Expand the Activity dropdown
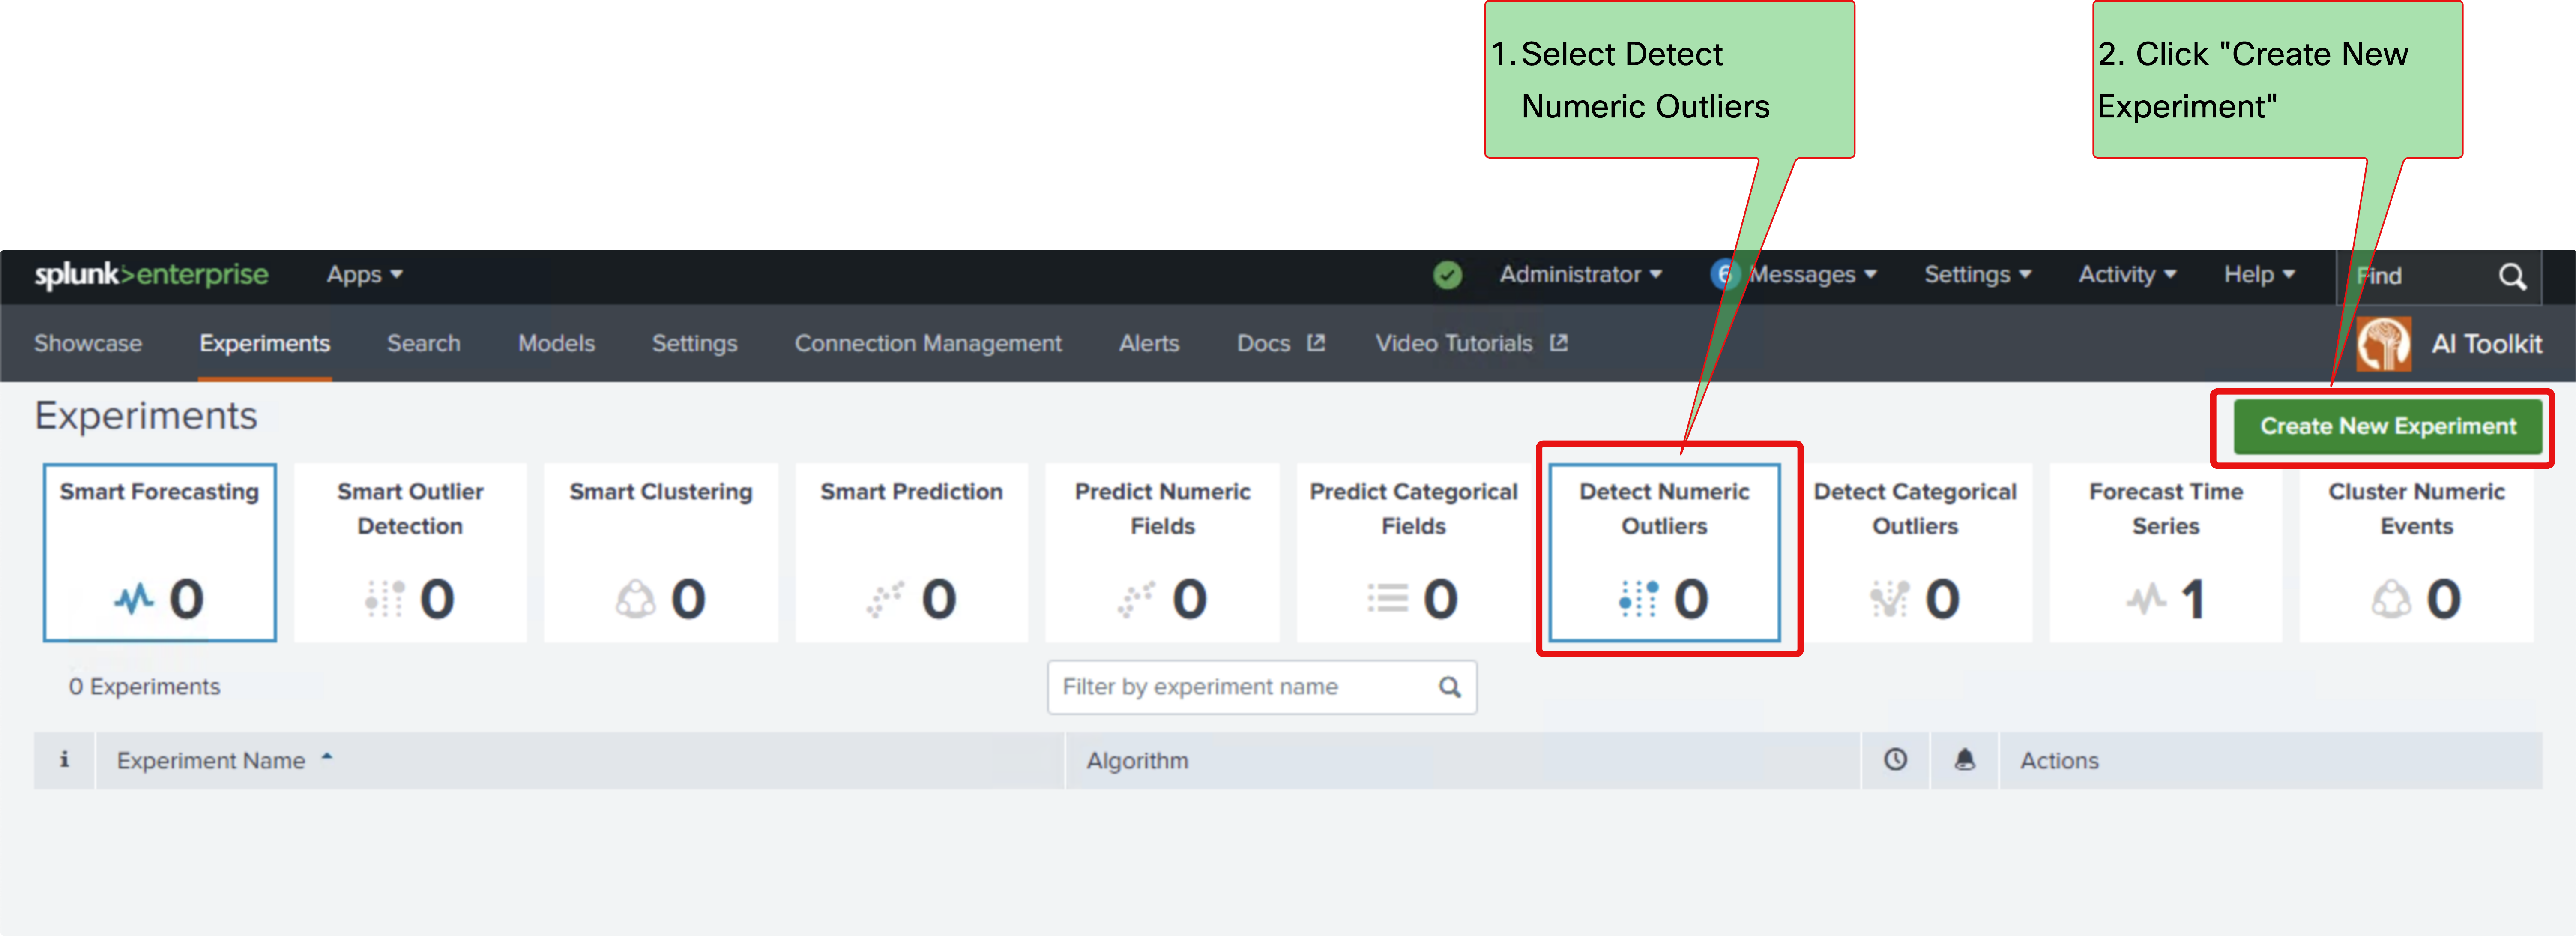Image resolution: width=2576 pixels, height=936 pixels. tap(2127, 275)
